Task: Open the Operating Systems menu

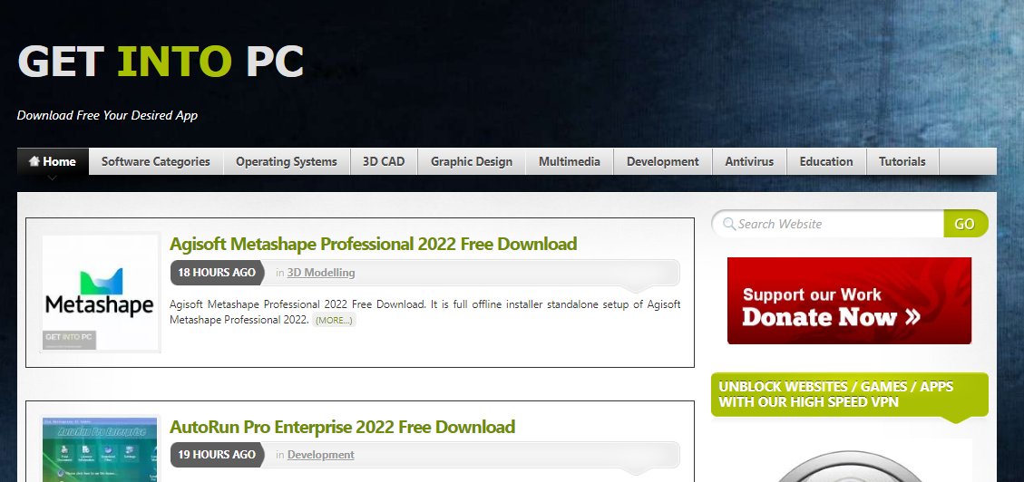Action: [286, 162]
